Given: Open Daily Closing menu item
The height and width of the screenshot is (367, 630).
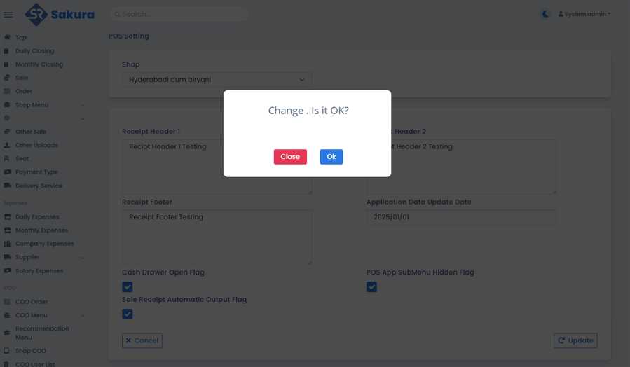Looking at the screenshot, I should (x=34, y=51).
